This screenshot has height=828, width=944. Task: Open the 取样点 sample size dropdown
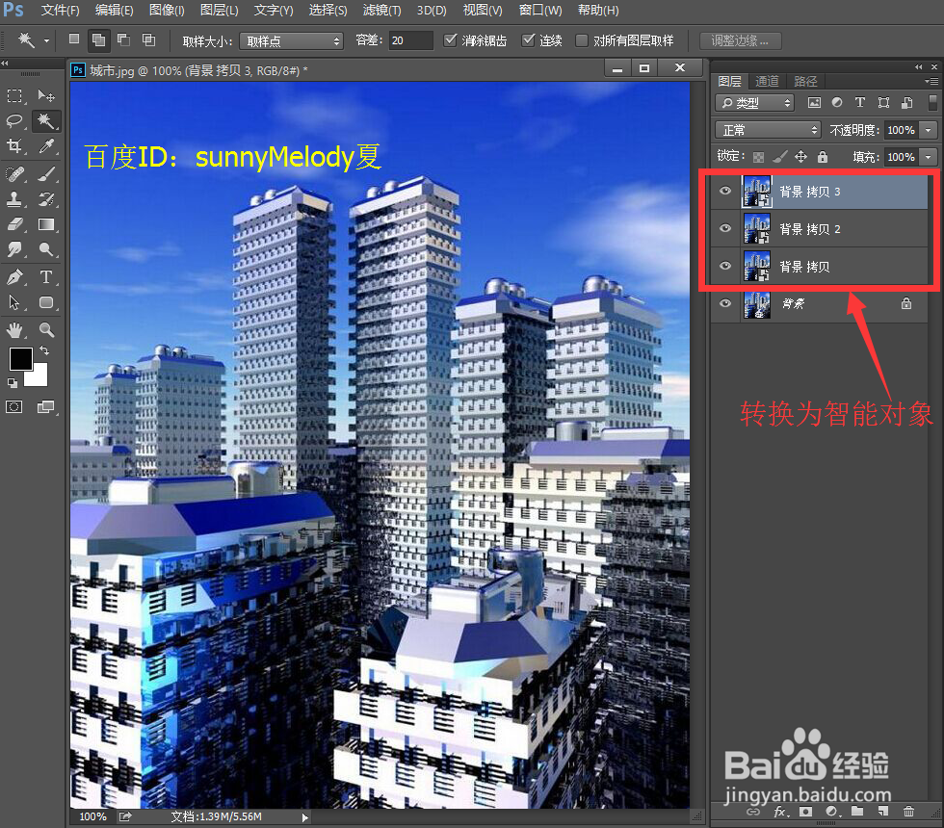click(x=291, y=39)
